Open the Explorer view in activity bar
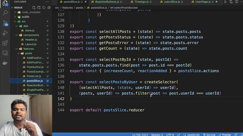The image size is (243, 136). coord(5,3)
